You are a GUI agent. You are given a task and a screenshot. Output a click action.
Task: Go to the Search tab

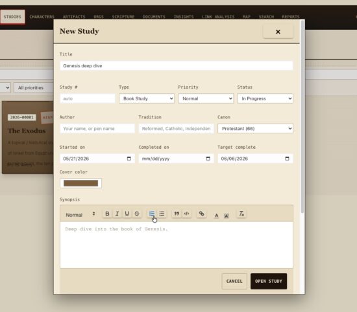coord(266,17)
